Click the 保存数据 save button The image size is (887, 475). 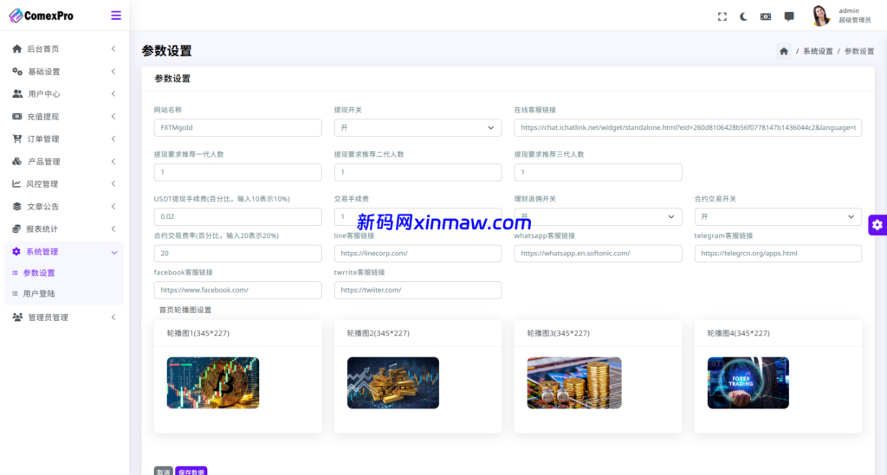(x=191, y=471)
